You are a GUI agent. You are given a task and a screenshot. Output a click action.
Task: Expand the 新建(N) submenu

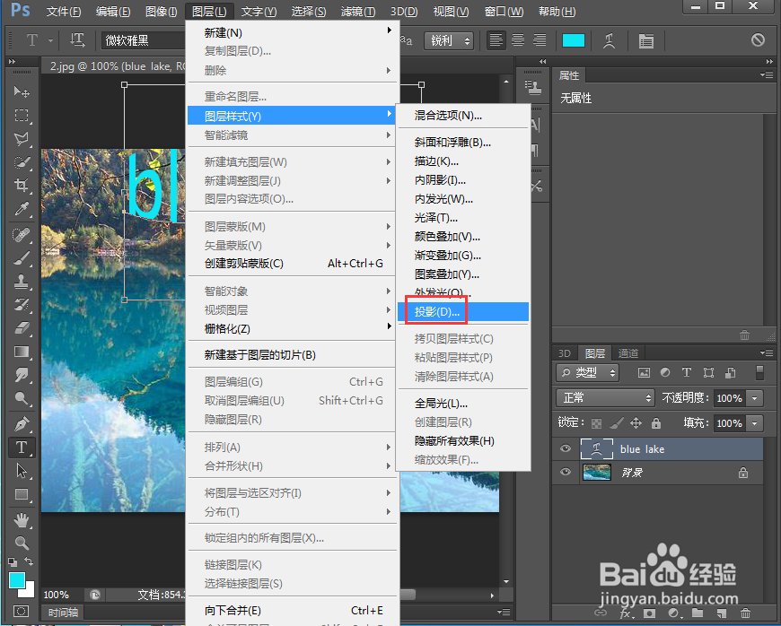292,33
